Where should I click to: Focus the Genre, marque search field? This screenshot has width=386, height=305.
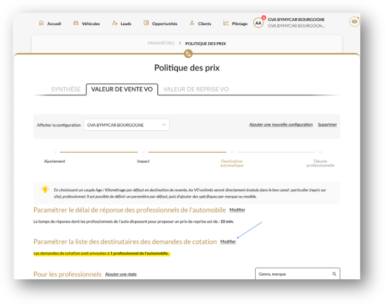(298, 274)
